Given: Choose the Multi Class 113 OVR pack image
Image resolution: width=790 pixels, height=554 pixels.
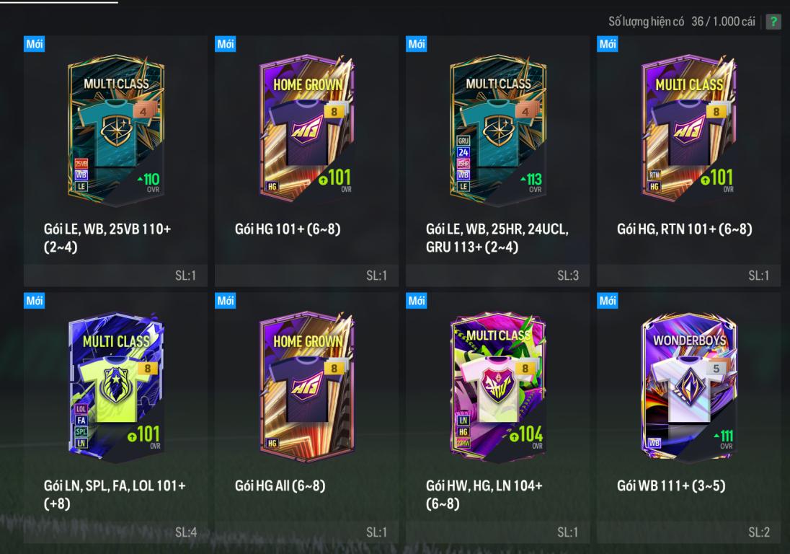Looking at the screenshot, I should click(x=498, y=131).
